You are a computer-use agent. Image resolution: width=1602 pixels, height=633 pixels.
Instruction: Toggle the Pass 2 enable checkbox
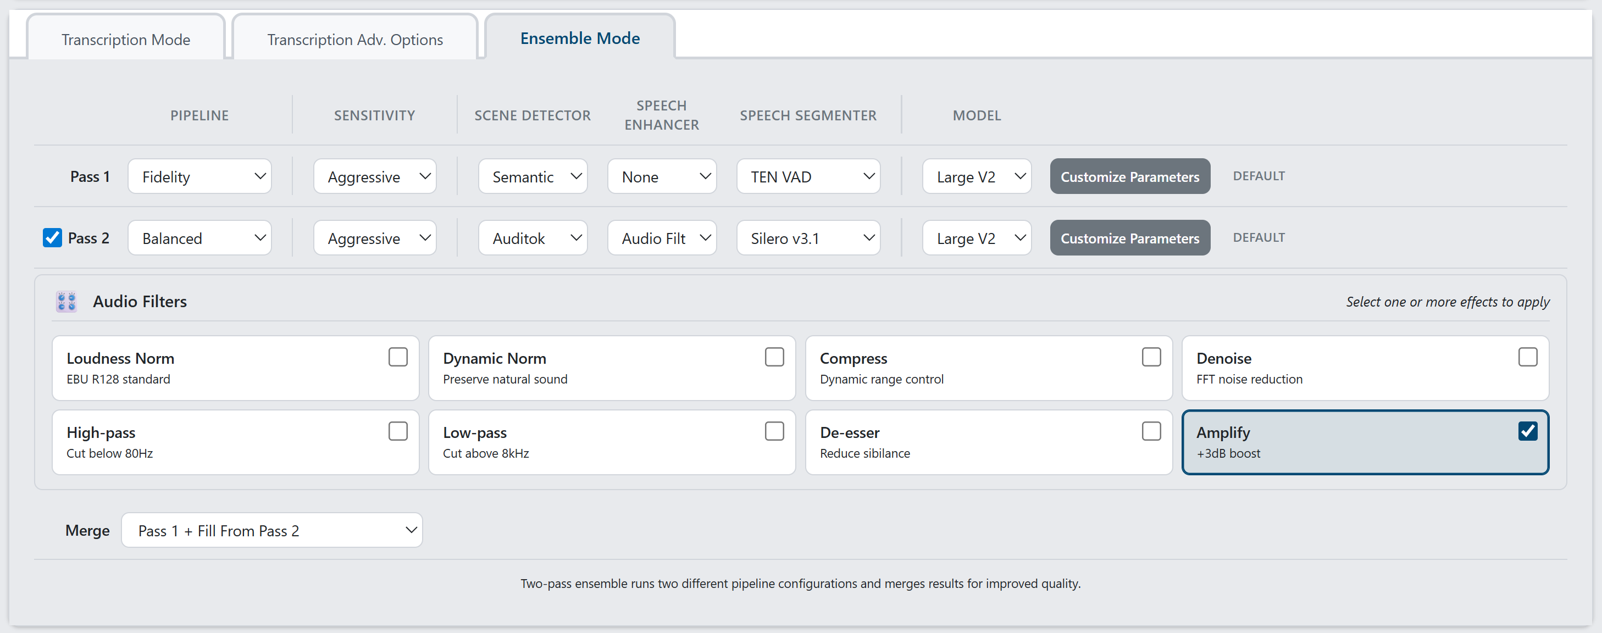52,237
